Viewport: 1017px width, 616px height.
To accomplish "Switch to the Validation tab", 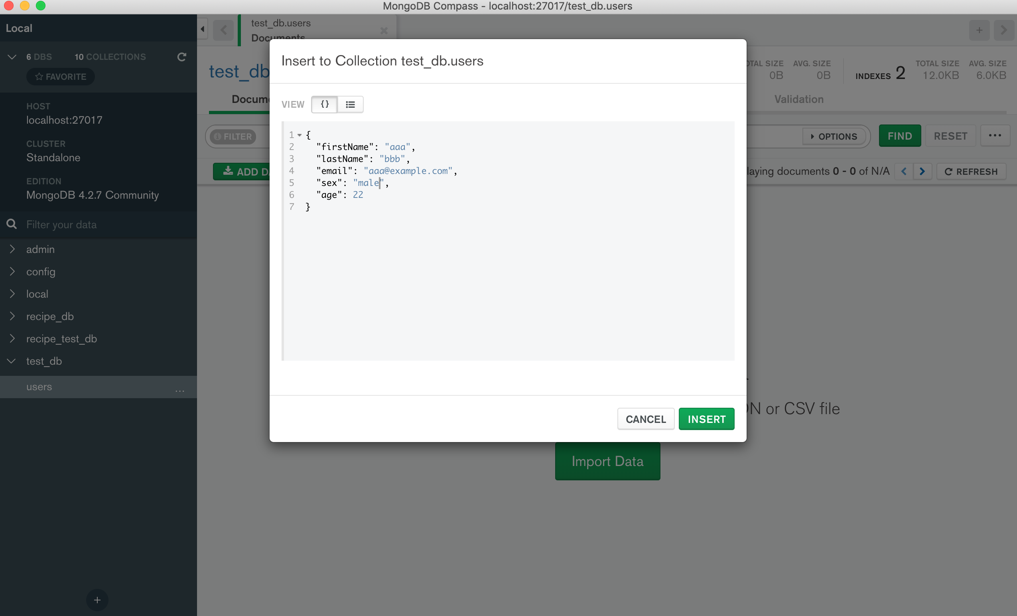I will coord(798,99).
